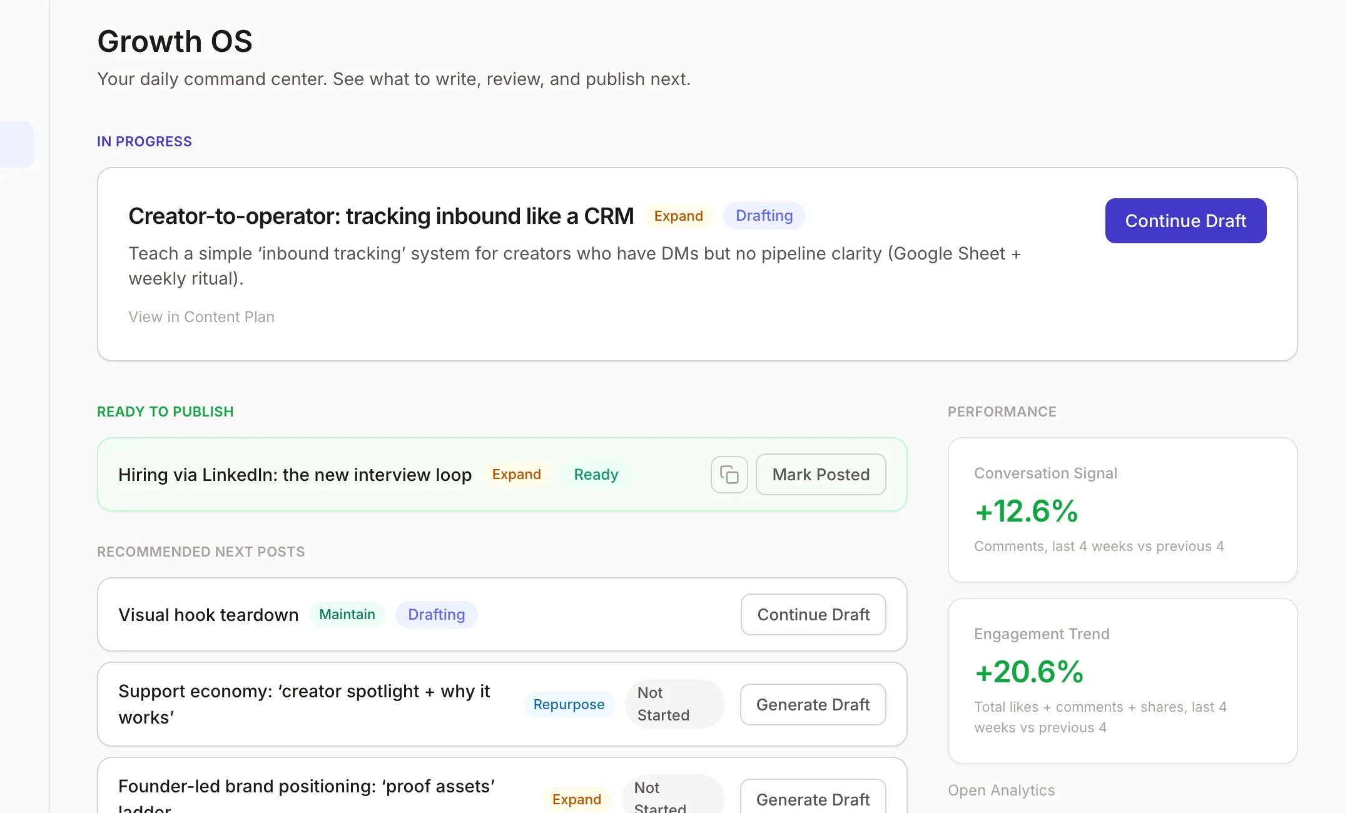Click the copy icon beside Mark Posted
The width and height of the screenshot is (1345, 813).
(x=728, y=475)
